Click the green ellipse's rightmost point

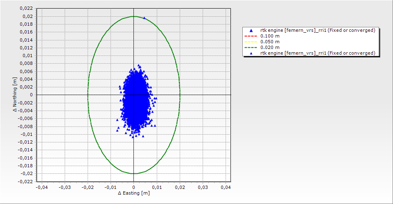click(x=180, y=95)
